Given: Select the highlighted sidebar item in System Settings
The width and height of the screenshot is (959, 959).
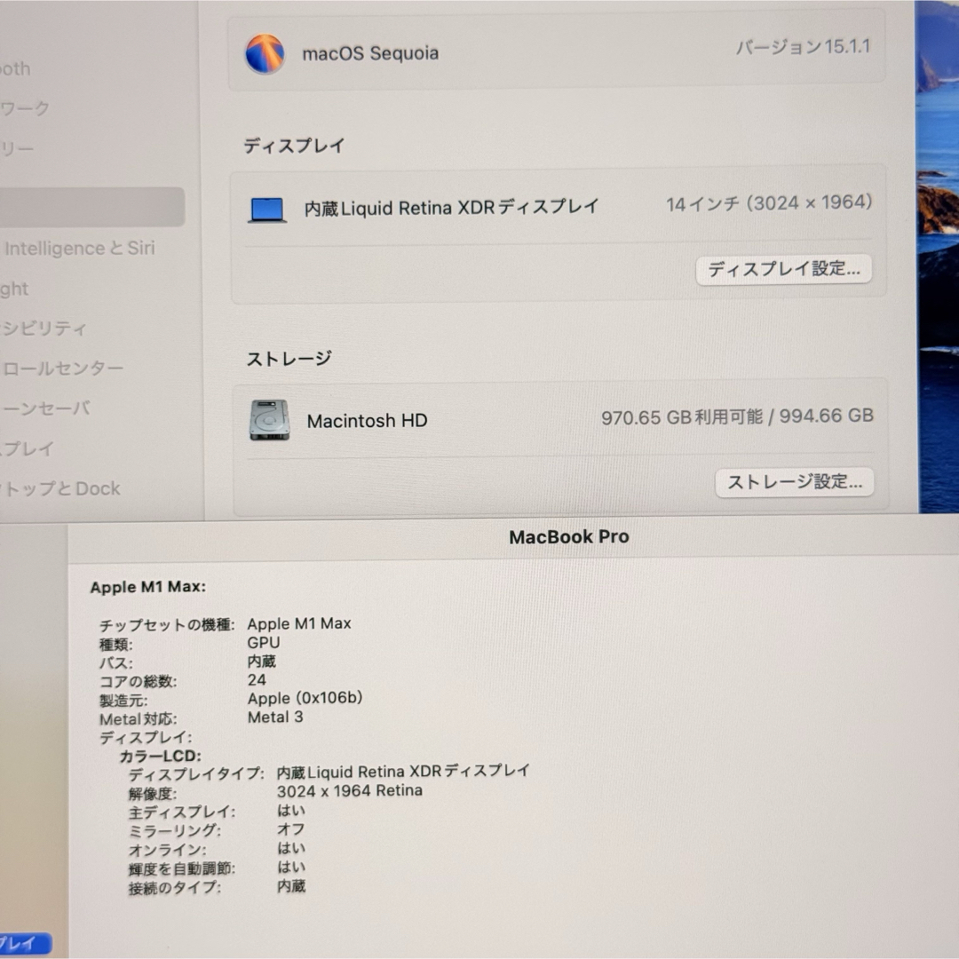Looking at the screenshot, I should click(91, 207).
